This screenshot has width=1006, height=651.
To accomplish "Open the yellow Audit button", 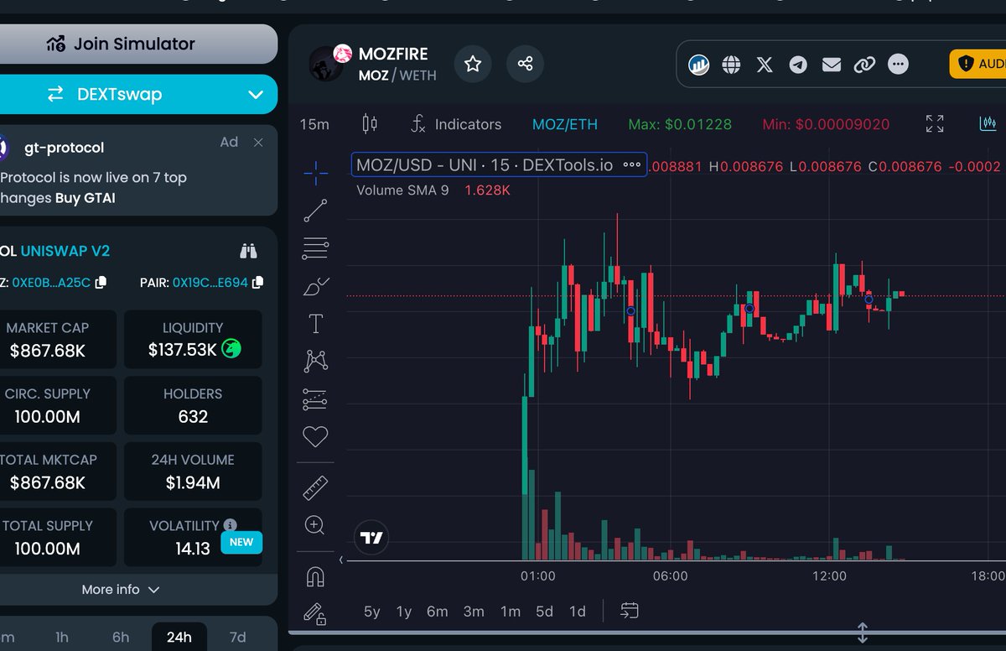I will [x=977, y=64].
